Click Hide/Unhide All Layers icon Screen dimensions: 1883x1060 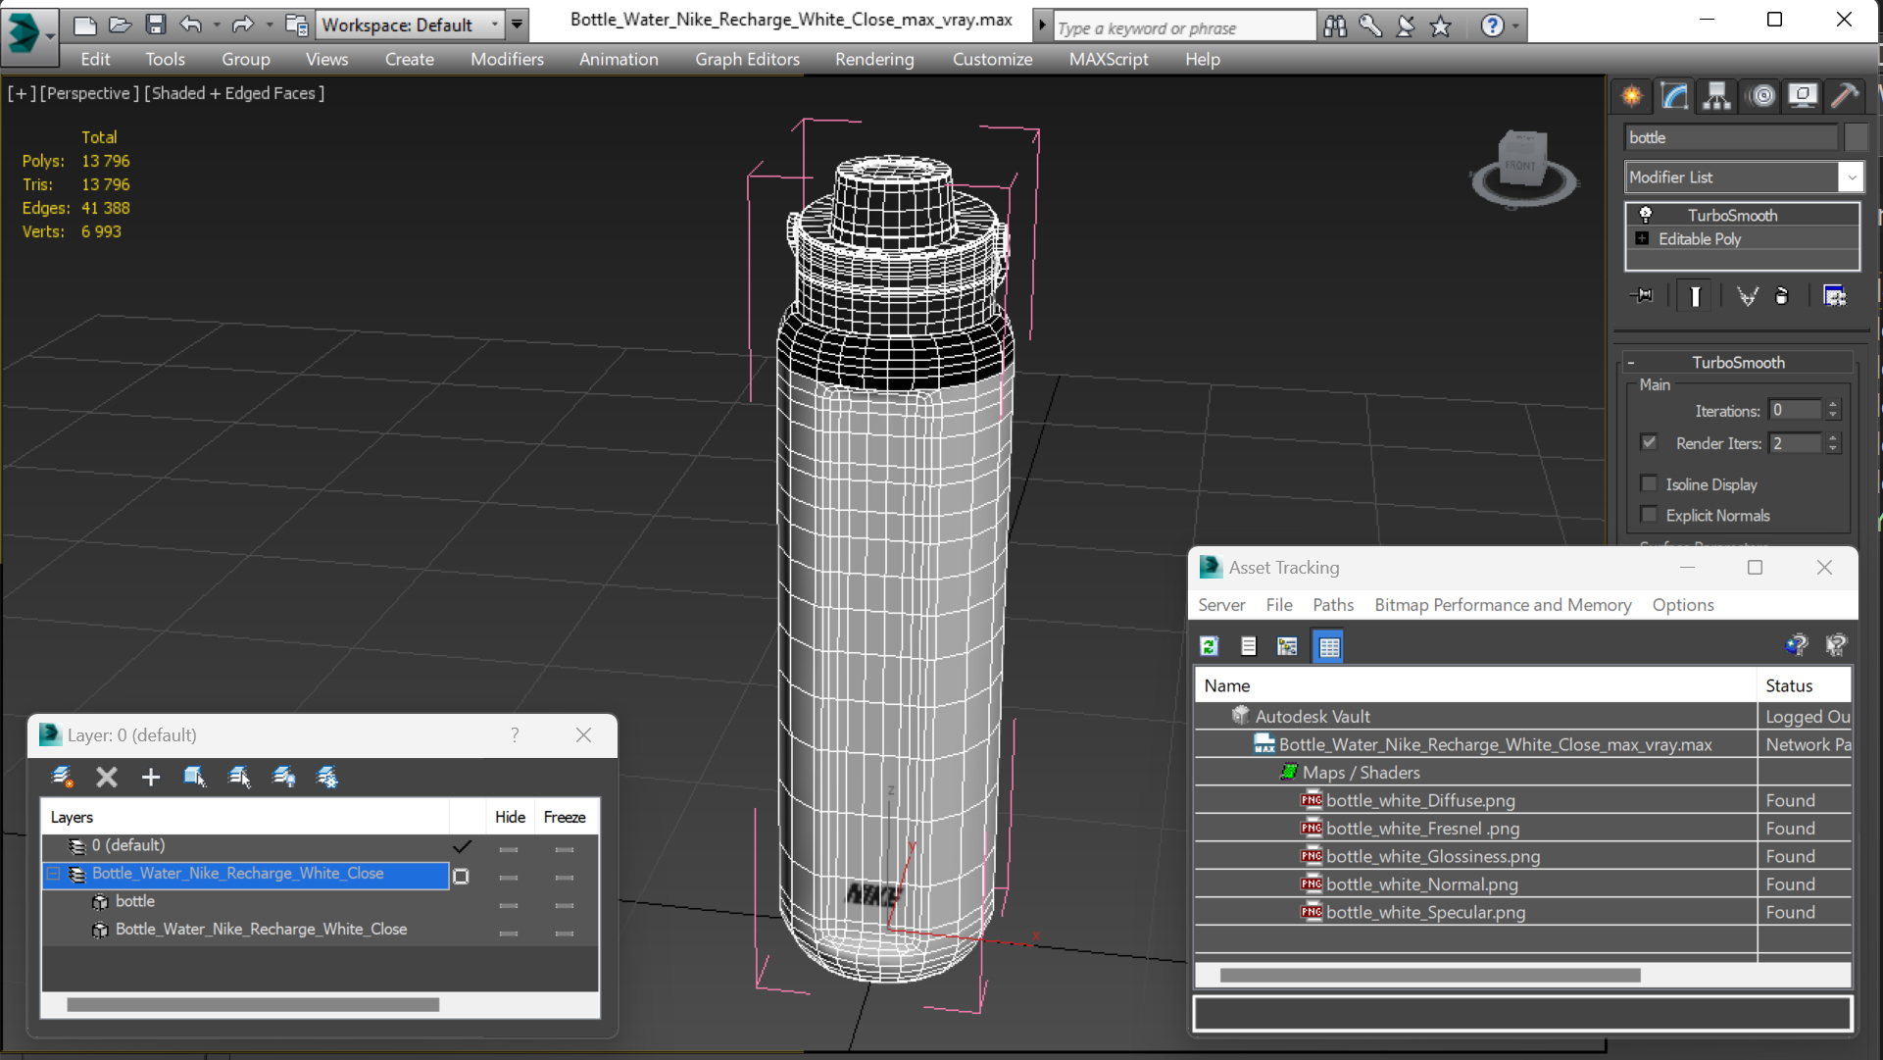[x=283, y=777]
